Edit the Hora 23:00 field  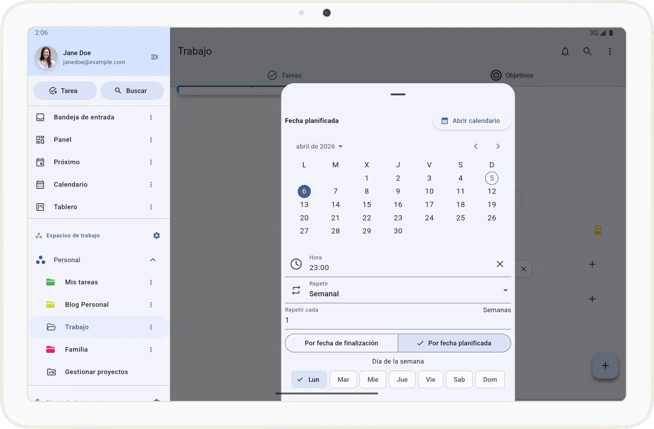pos(398,264)
